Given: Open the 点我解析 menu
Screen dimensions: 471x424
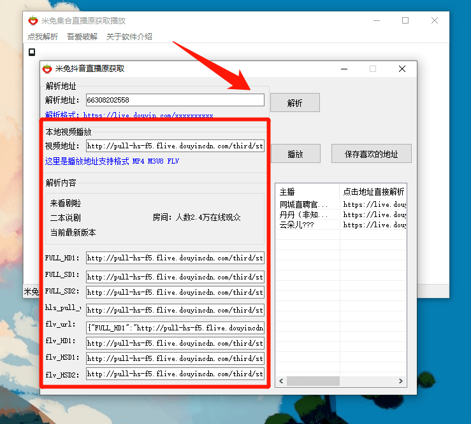Looking at the screenshot, I should click(x=43, y=37).
